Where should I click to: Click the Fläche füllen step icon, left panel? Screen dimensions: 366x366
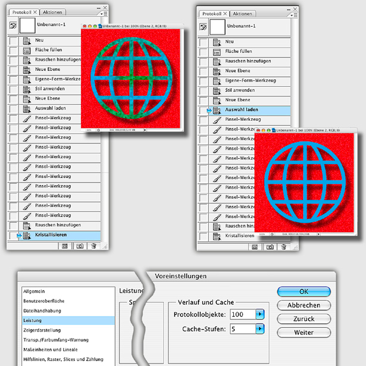point(27,51)
